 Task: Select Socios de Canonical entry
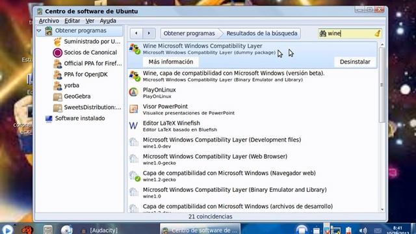(x=90, y=53)
